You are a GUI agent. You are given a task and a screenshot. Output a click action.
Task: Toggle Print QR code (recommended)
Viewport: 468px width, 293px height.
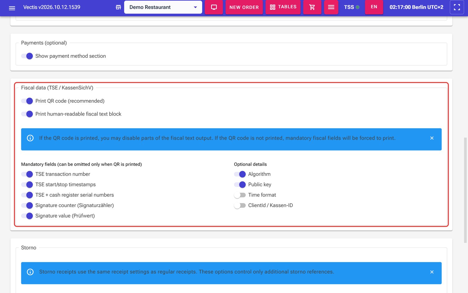(x=27, y=101)
